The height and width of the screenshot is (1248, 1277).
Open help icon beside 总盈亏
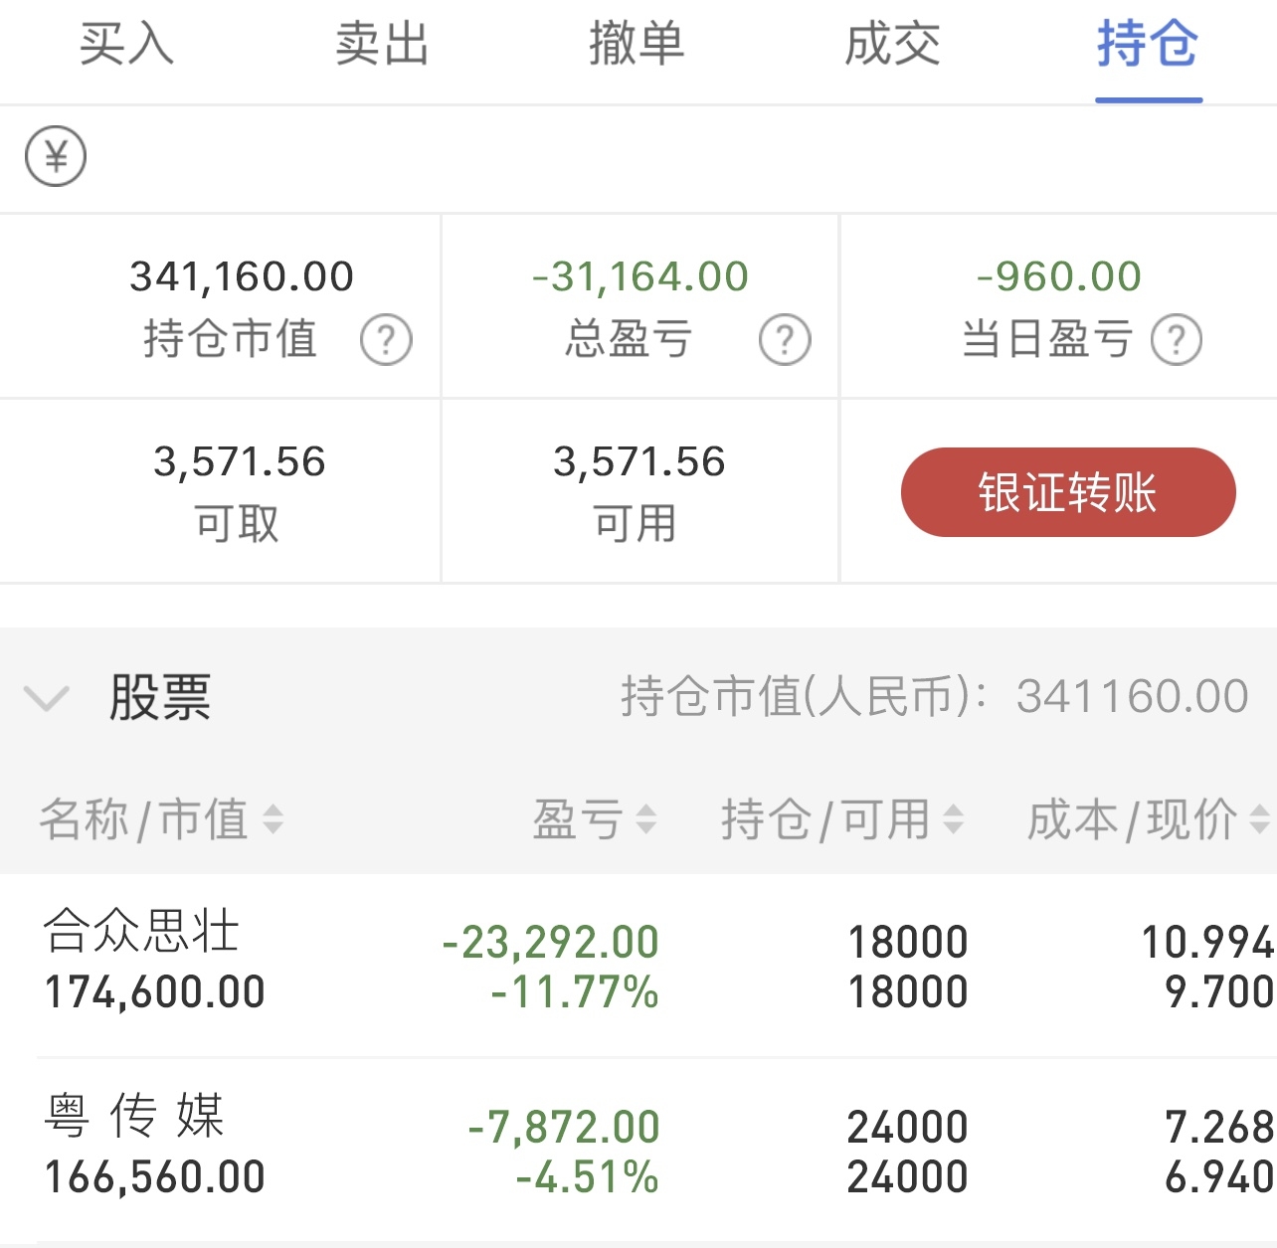point(785,339)
